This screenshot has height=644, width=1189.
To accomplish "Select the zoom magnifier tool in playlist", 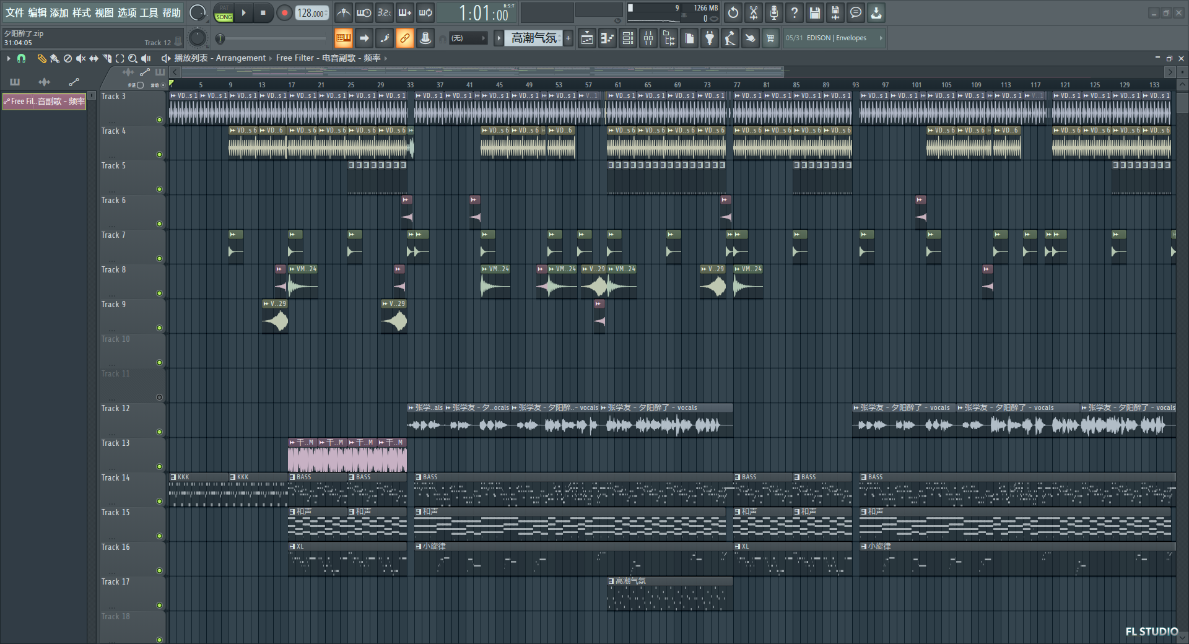I will (x=133, y=58).
